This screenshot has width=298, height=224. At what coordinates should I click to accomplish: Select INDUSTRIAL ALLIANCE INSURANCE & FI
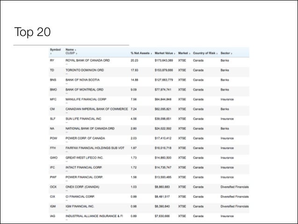coord(94,216)
